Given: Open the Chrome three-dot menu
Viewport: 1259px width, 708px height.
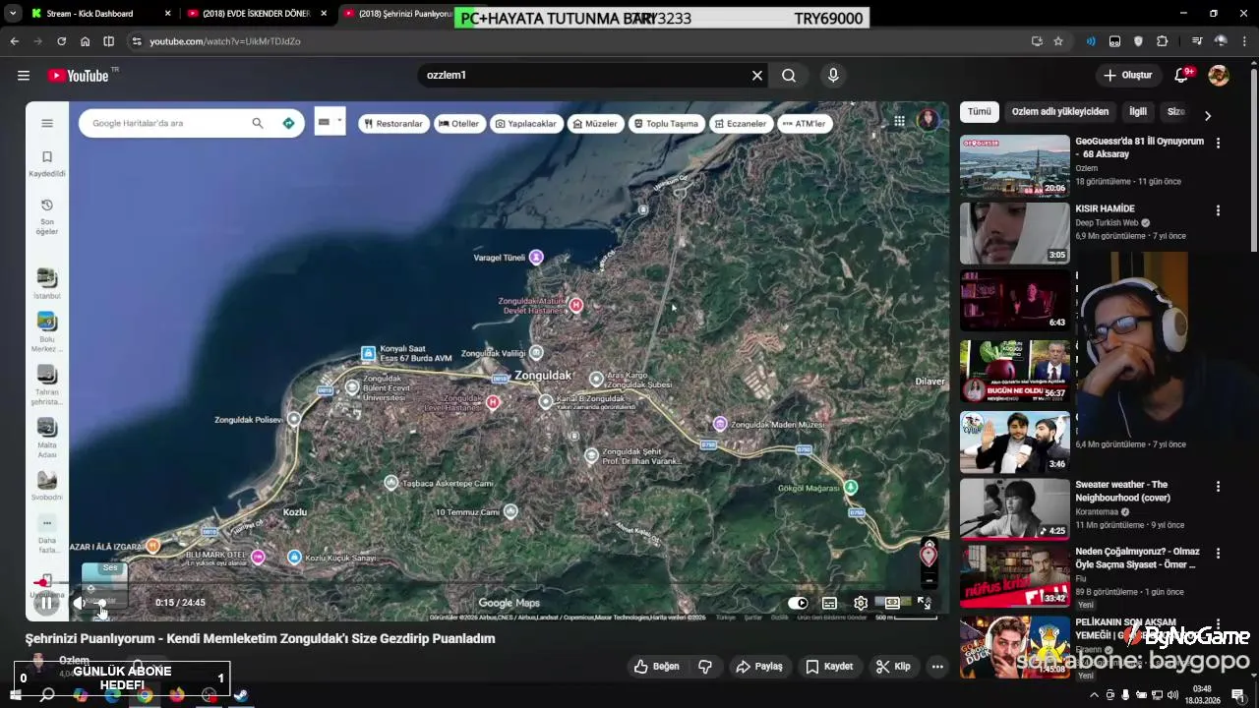Looking at the screenshot, I should tap(1244, 41).
